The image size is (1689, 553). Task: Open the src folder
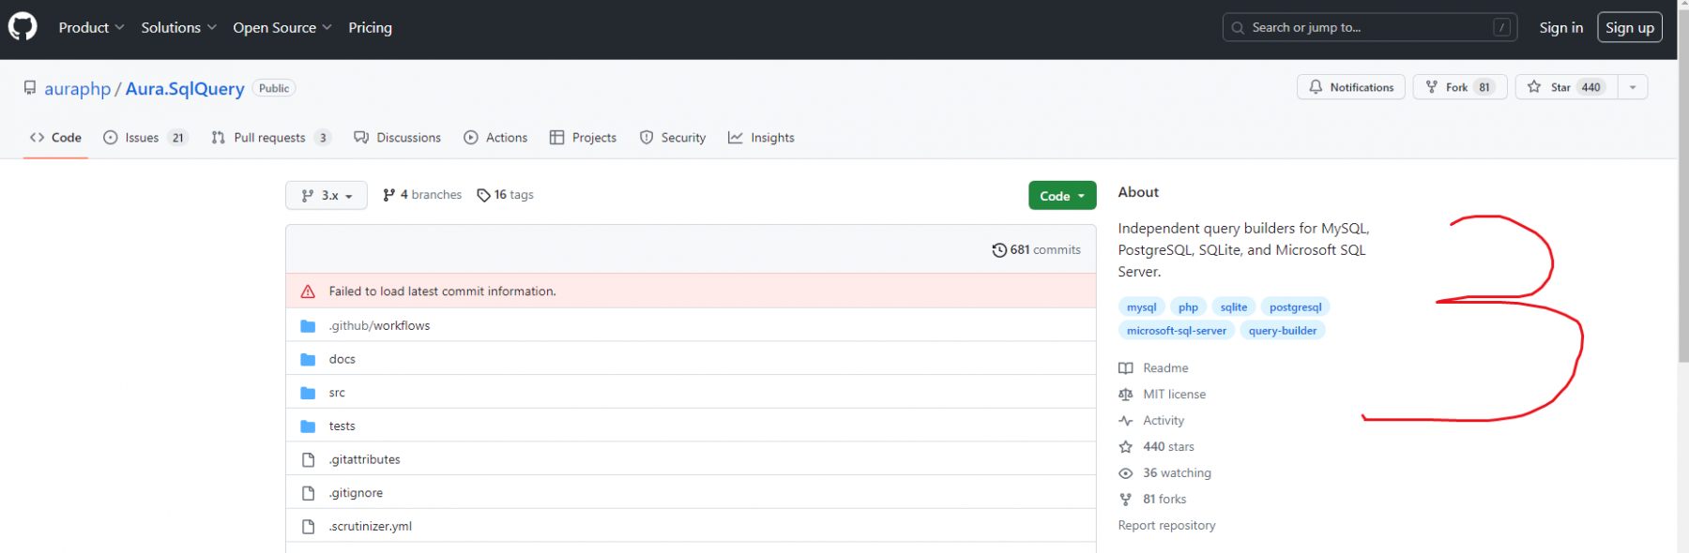(x=337, y=393)
